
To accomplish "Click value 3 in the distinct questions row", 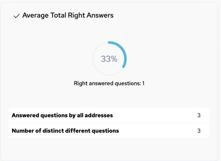I will click(x=199, y=131).
